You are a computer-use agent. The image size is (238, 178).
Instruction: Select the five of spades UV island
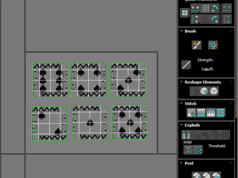[130, 122]
